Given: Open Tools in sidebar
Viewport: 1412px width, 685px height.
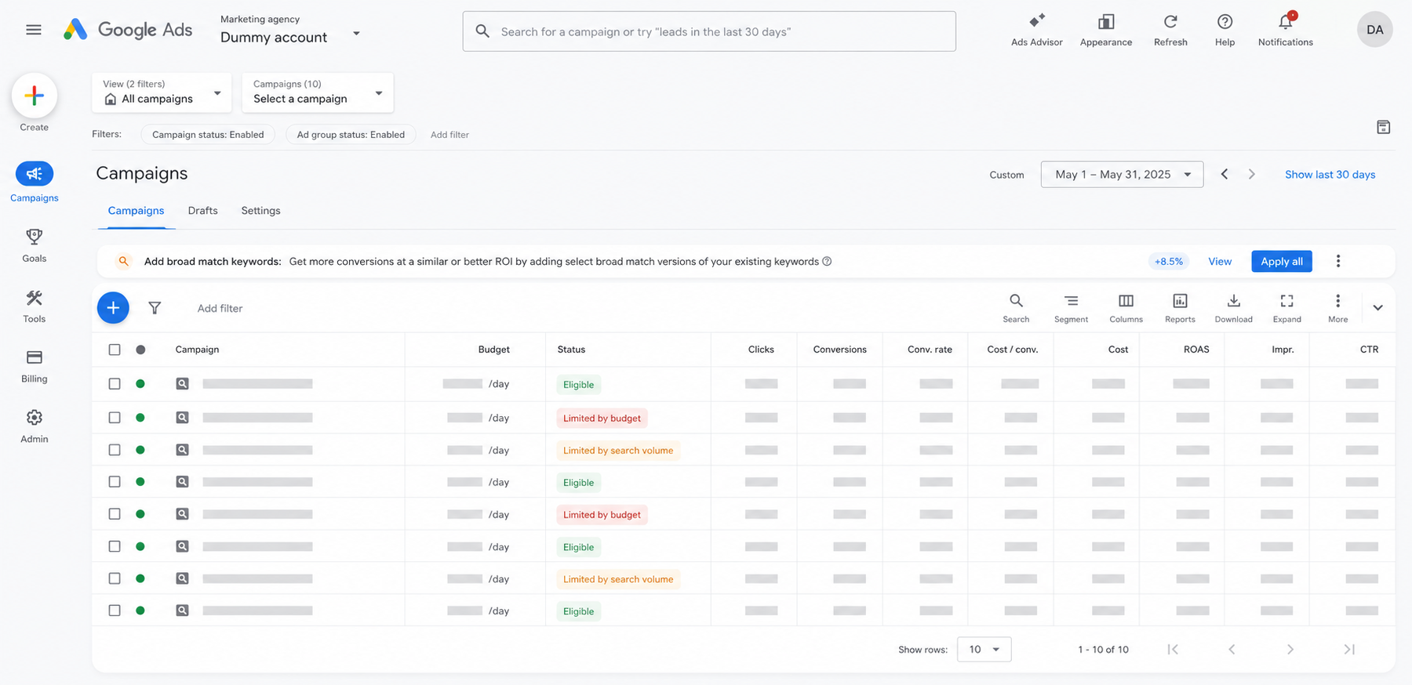Looking at the screenshot, I should pyautogui.click(x=34, y=306).
